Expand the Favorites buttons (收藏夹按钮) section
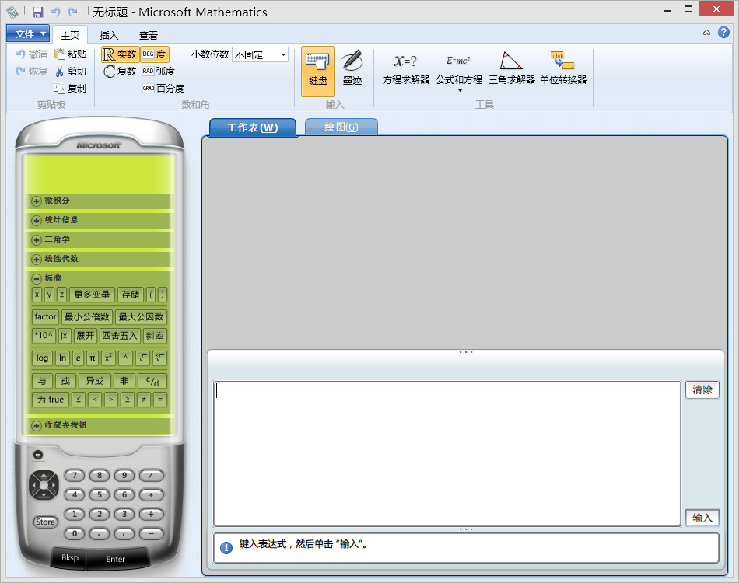Viewport: 739px width, 583px height. (x=37, y=426)
